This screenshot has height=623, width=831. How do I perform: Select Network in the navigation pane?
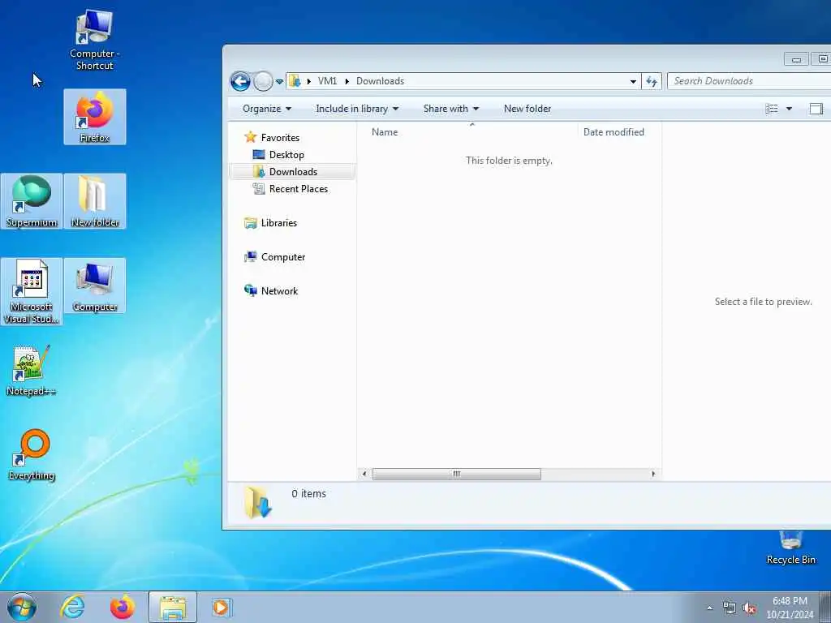pyautogui.click(x=279, y=291)
